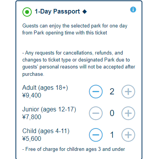
Task: Add a Junior ticket with plus icon
Action: tap(128, 113)
